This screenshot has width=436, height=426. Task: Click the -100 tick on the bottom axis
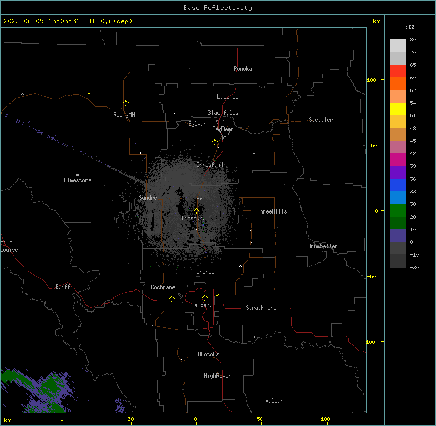click(63, 419)
